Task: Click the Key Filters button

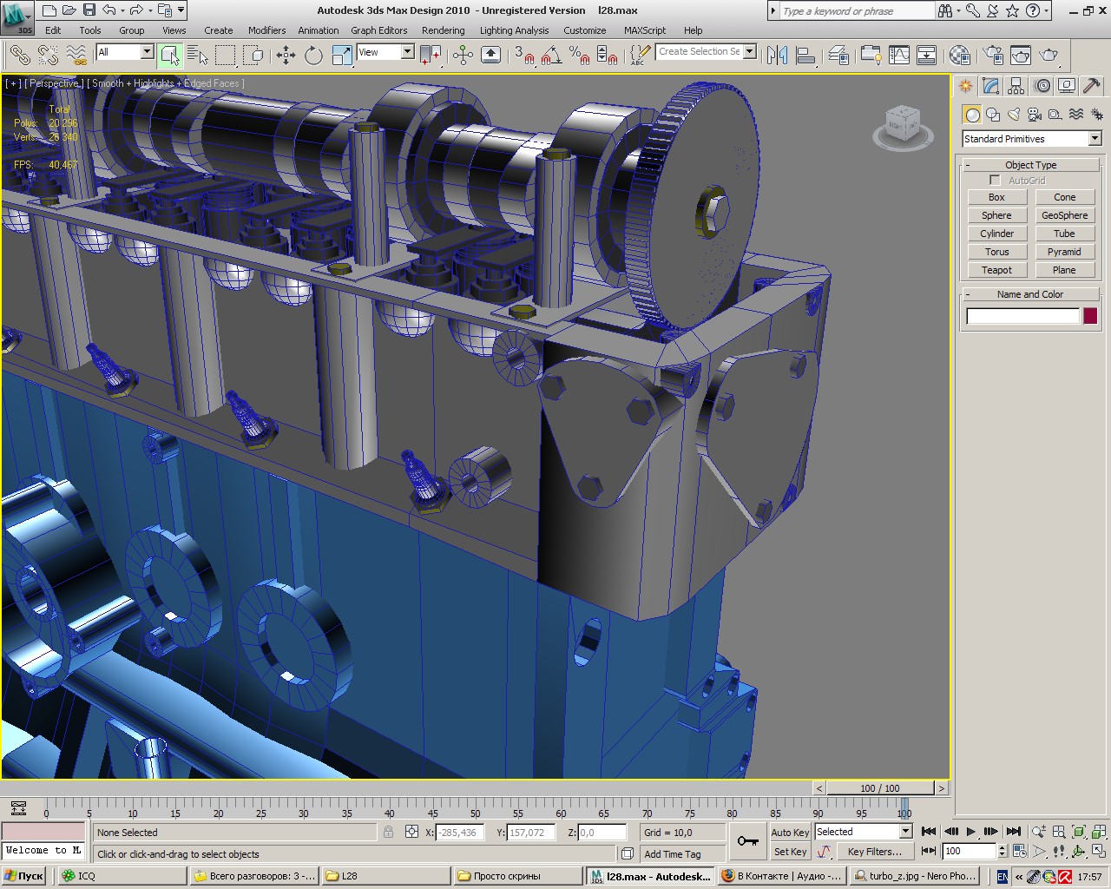Action: coord(874,852)
